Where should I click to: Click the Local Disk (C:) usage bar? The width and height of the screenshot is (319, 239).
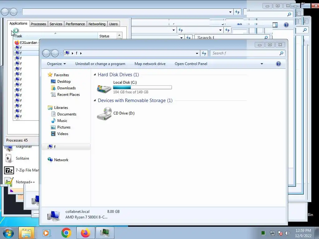[142, 87]
